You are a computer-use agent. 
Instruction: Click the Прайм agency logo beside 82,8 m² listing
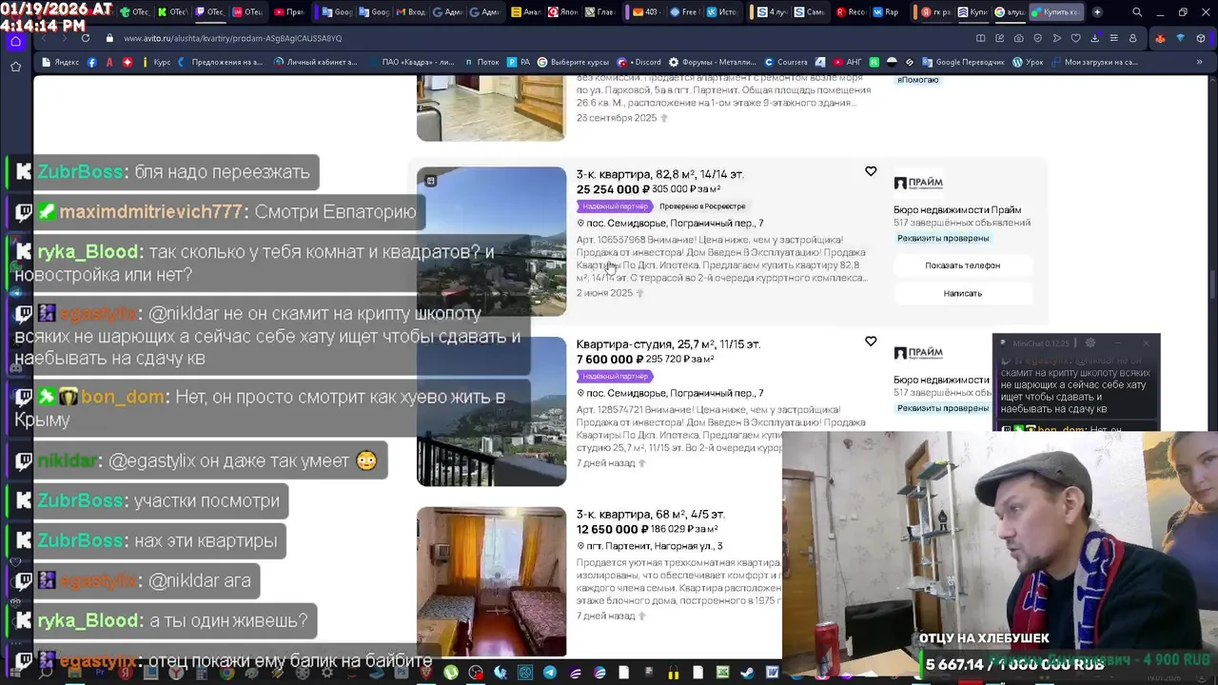918,183
